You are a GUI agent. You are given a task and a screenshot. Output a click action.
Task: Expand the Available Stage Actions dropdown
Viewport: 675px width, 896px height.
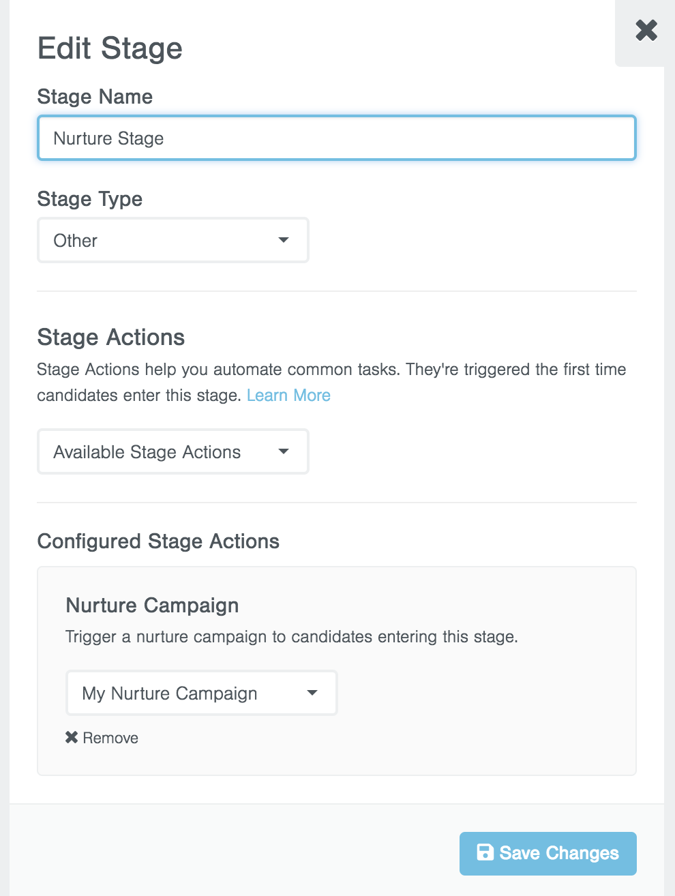click(x=172, y=451)
